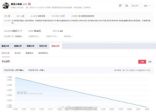This screenshot has height=112, width=156.
Task: Click the 12/09 label on chart axis
Action: click(147, 109)
